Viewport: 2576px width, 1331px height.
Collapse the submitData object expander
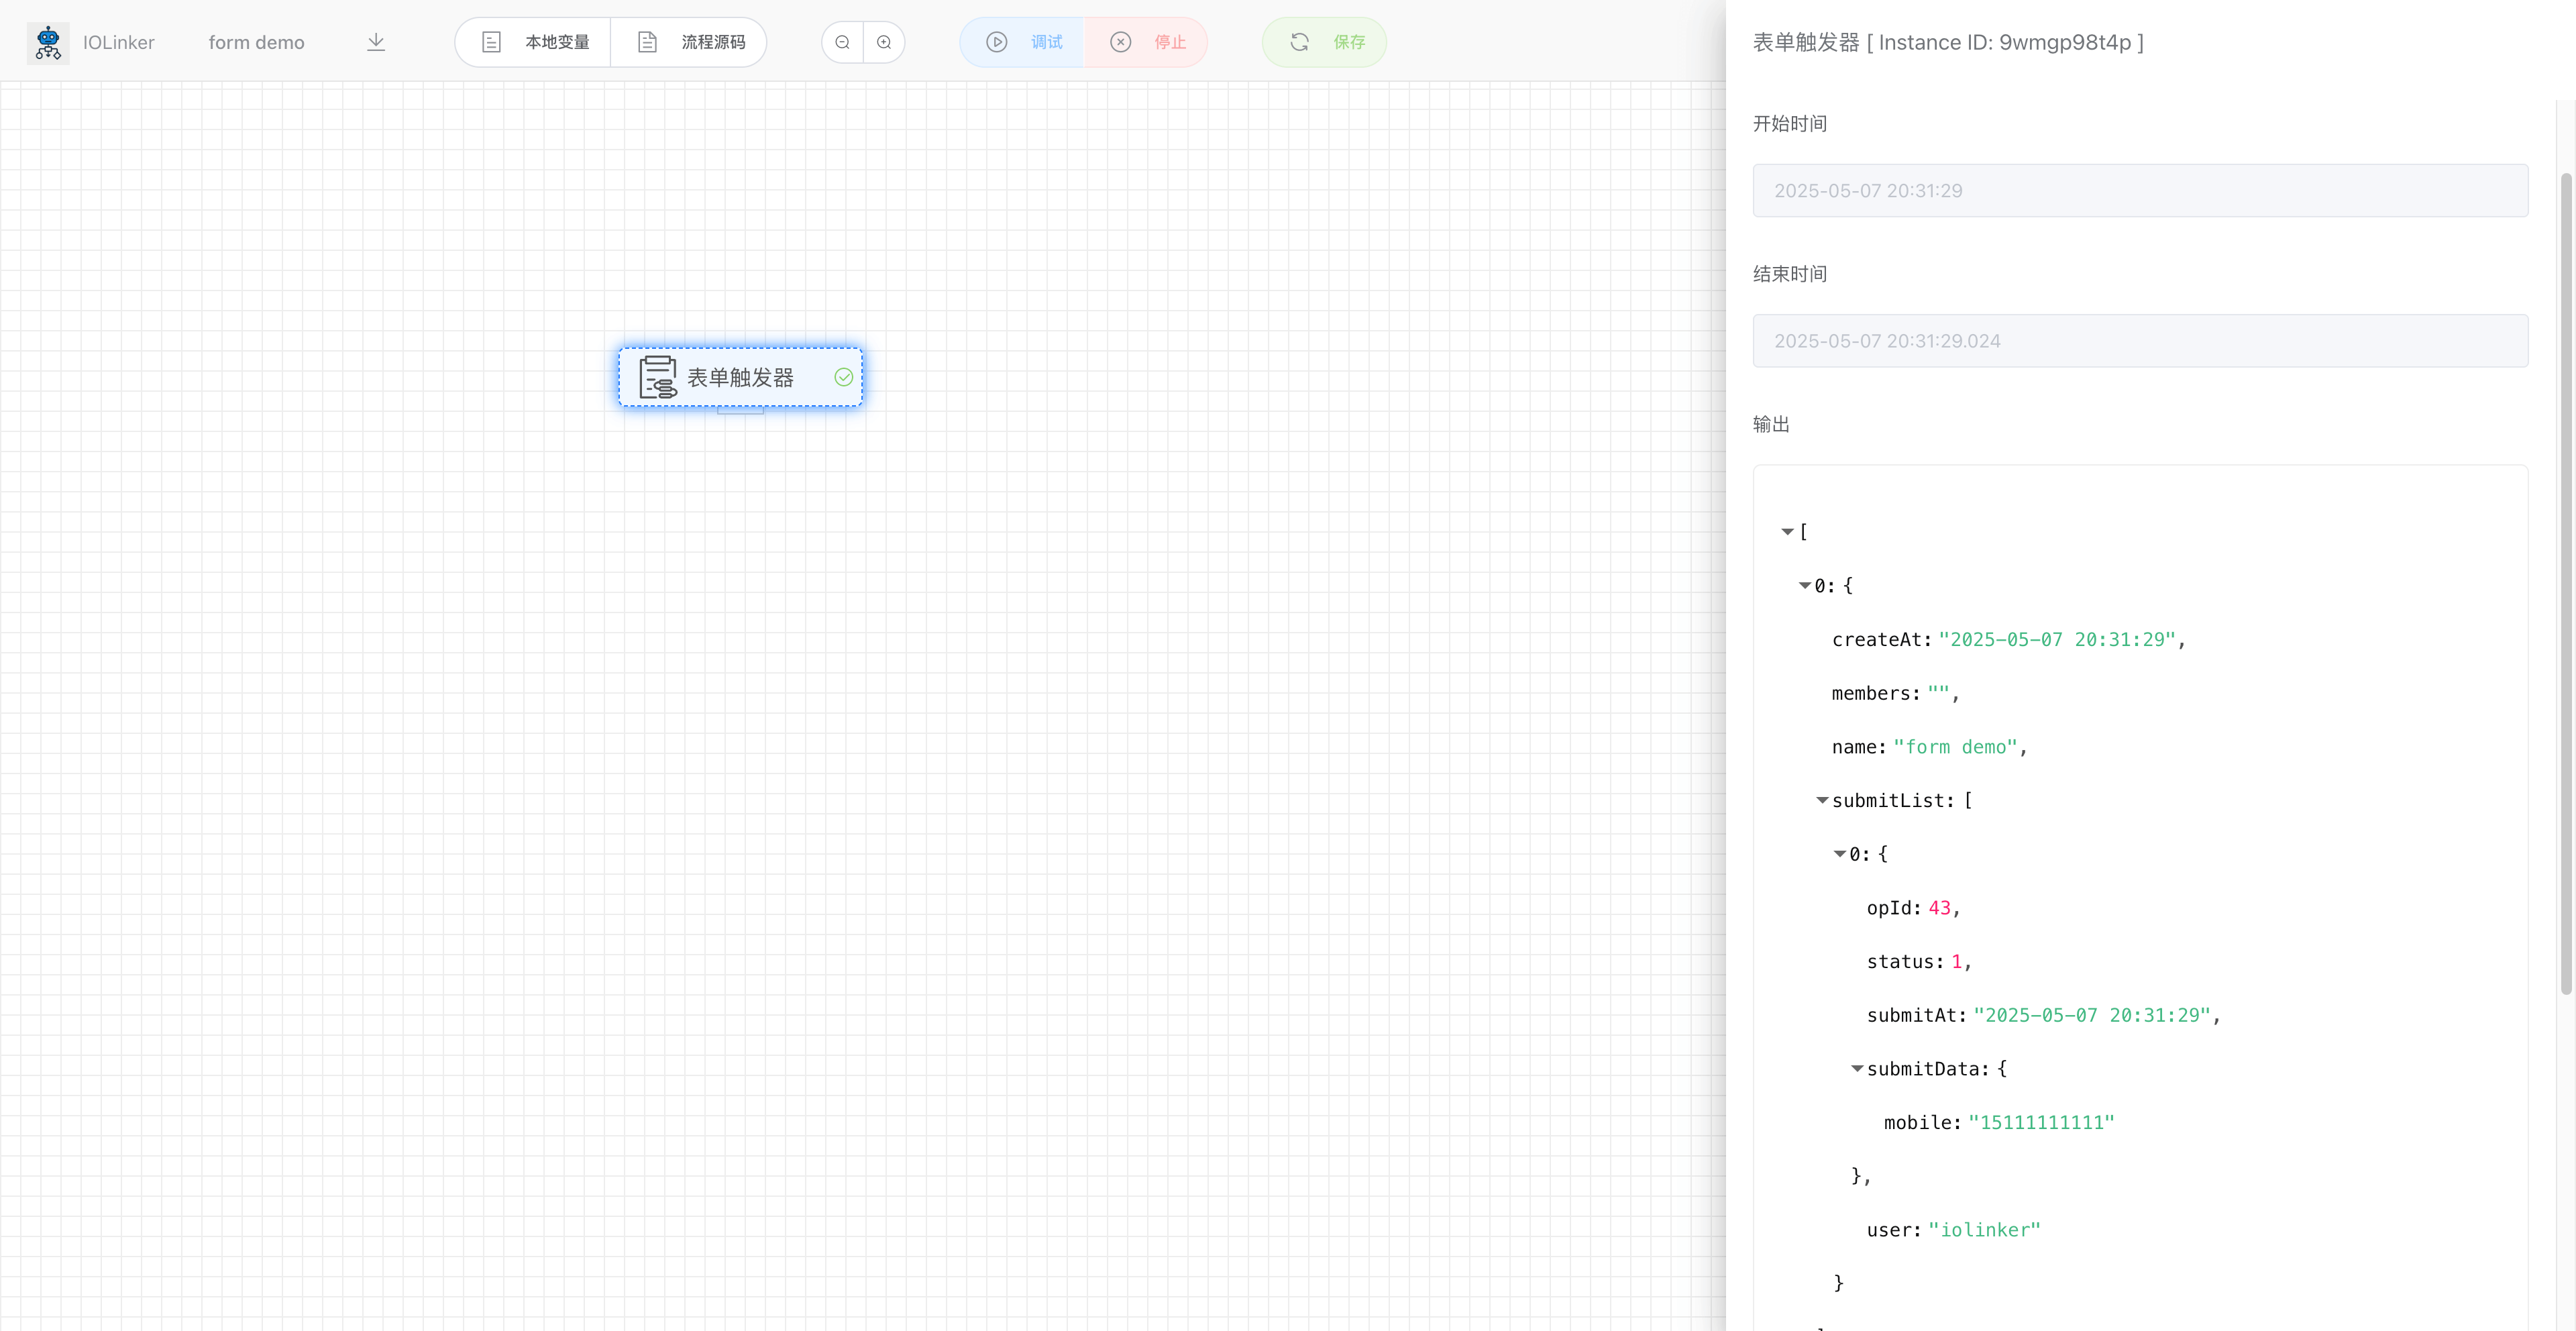point(1858,1068)
